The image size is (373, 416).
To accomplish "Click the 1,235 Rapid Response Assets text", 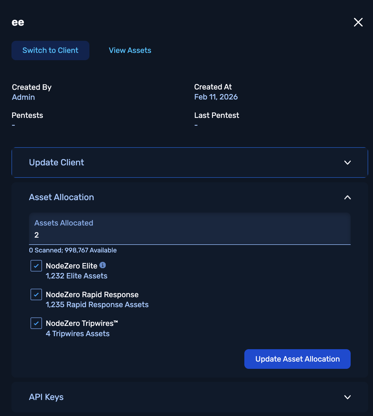I will 97,305.
